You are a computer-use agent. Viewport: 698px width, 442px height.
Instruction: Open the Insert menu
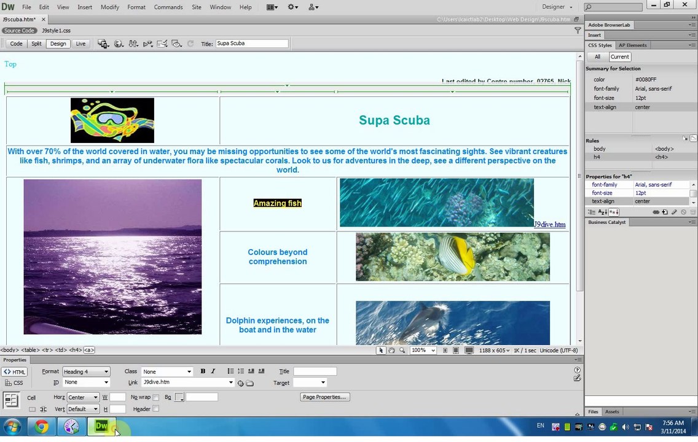pyautogui.click(x=85, y=7)
